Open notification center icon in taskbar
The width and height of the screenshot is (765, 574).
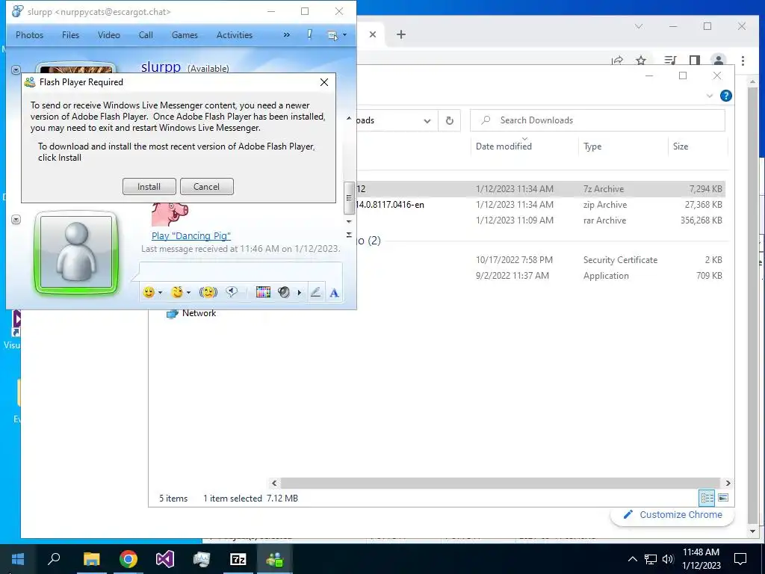coord(740,559)
